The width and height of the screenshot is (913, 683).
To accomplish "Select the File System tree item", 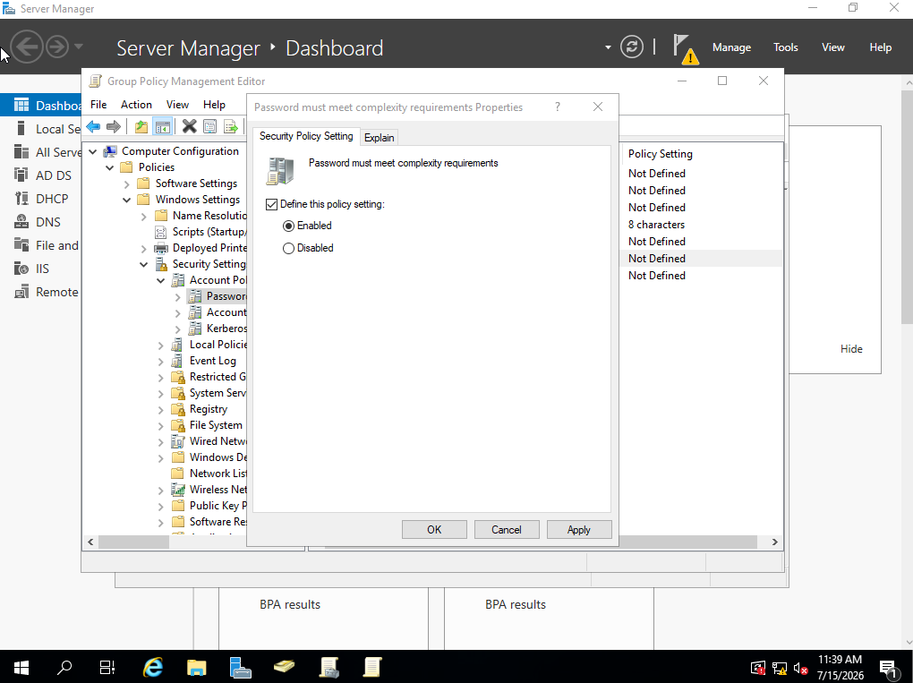I will click(216, 425).
